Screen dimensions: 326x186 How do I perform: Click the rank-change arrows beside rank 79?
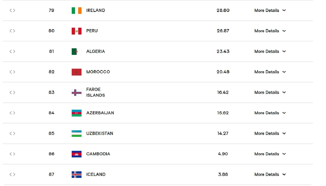click(12, 10)
